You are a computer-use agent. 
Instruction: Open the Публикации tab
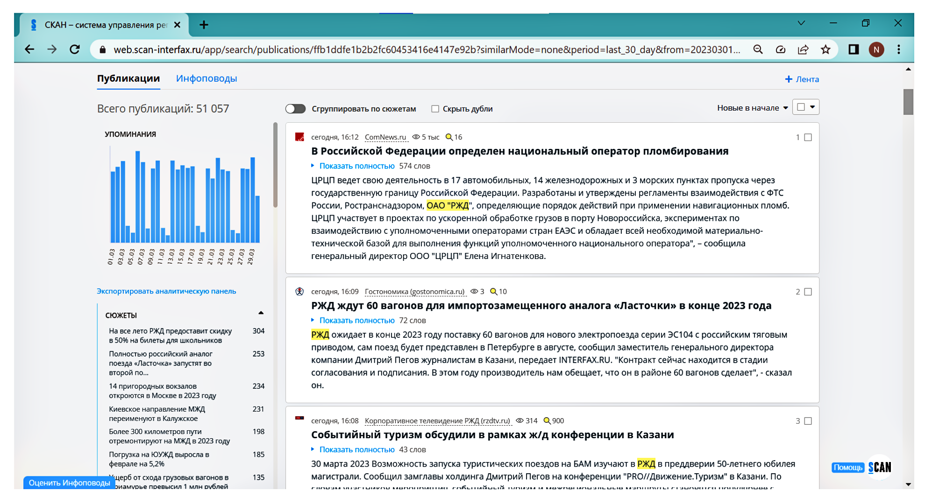128,78
